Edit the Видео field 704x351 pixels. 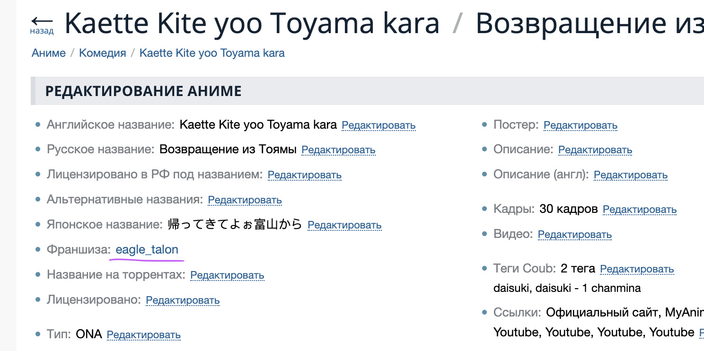pyautogui.click(x=574, y=235)
